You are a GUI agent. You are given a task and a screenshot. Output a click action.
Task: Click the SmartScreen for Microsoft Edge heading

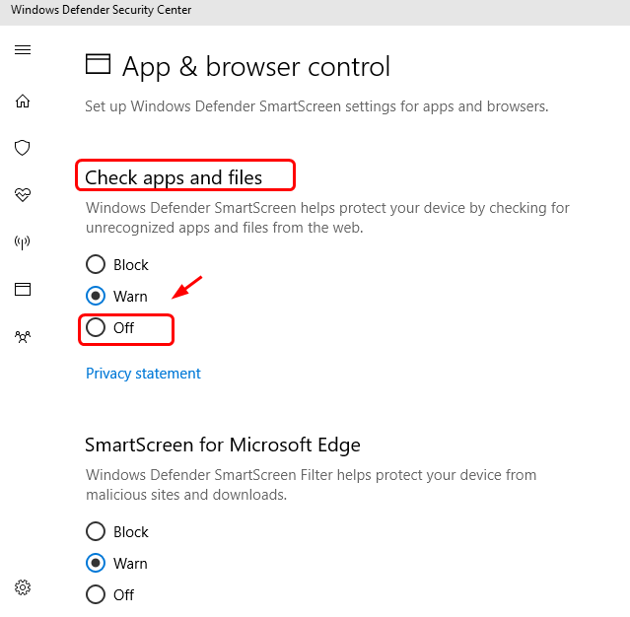(222, 445)
